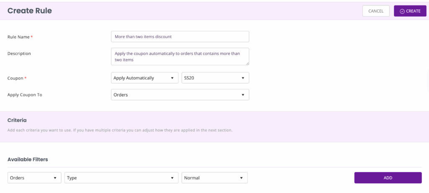This screenshot has width=429, height=193.
Task: Cancel the rule creation
Action: tap(376, 11)
